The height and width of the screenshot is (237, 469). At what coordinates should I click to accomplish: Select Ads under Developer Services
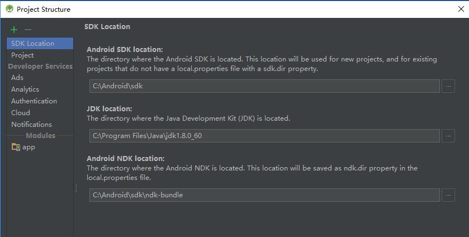(17, 78)
